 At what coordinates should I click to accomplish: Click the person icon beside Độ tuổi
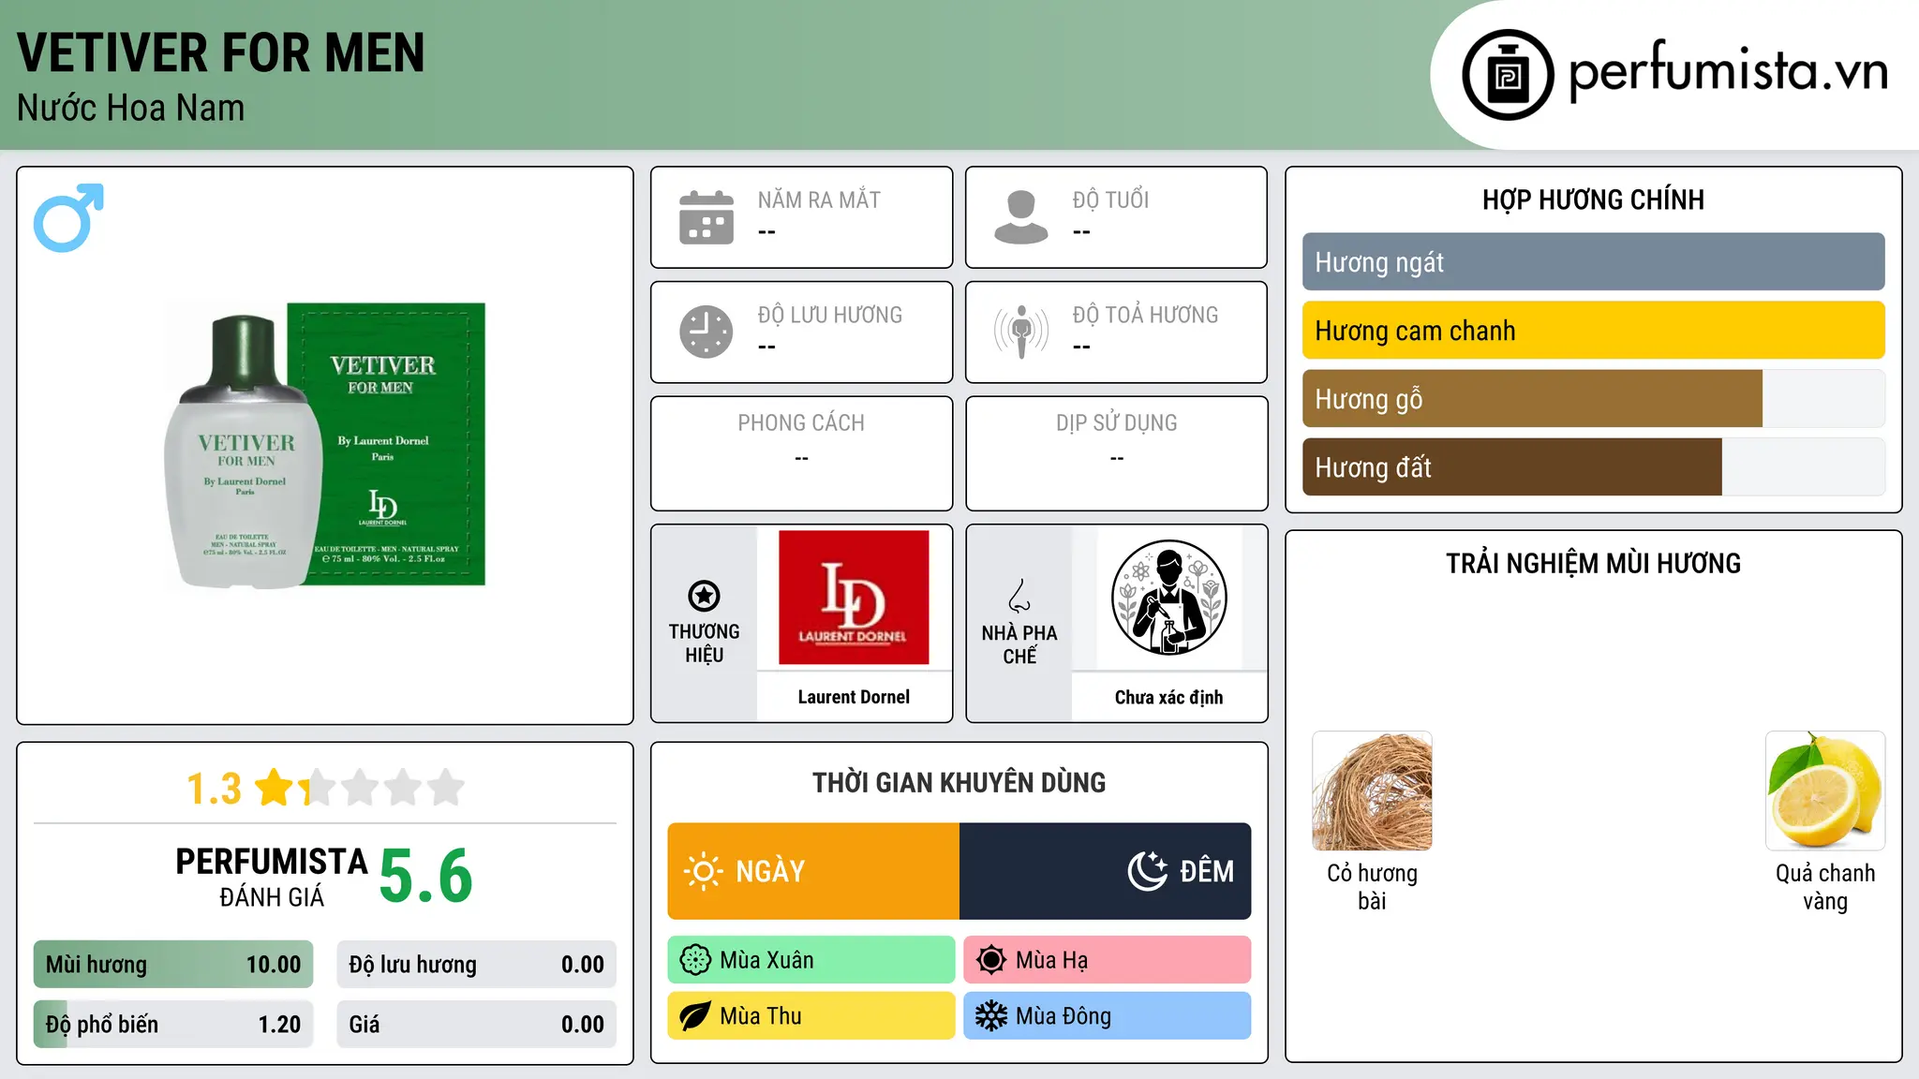coord(1021,217)
